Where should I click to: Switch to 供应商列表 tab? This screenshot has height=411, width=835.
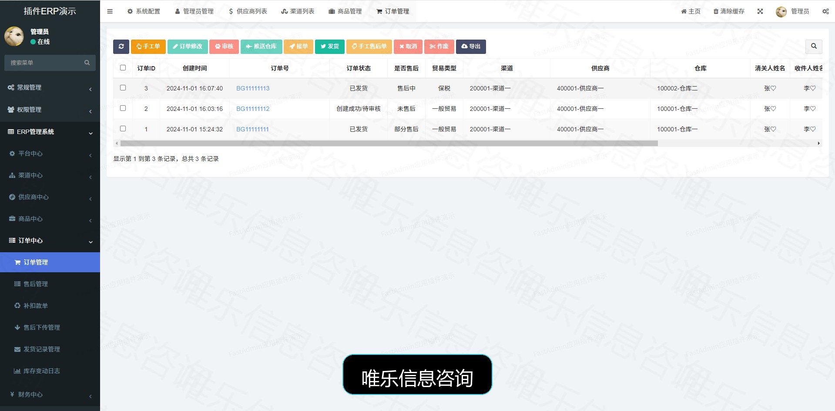[248, 11]
